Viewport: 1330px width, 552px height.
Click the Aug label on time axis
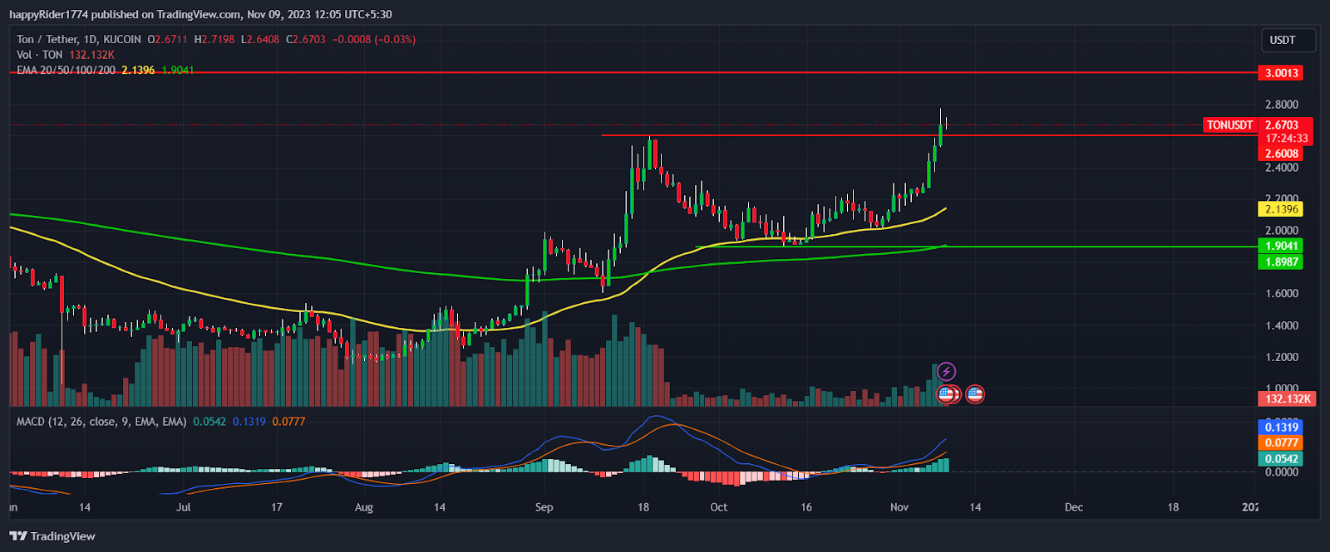(x=363, y=507)
